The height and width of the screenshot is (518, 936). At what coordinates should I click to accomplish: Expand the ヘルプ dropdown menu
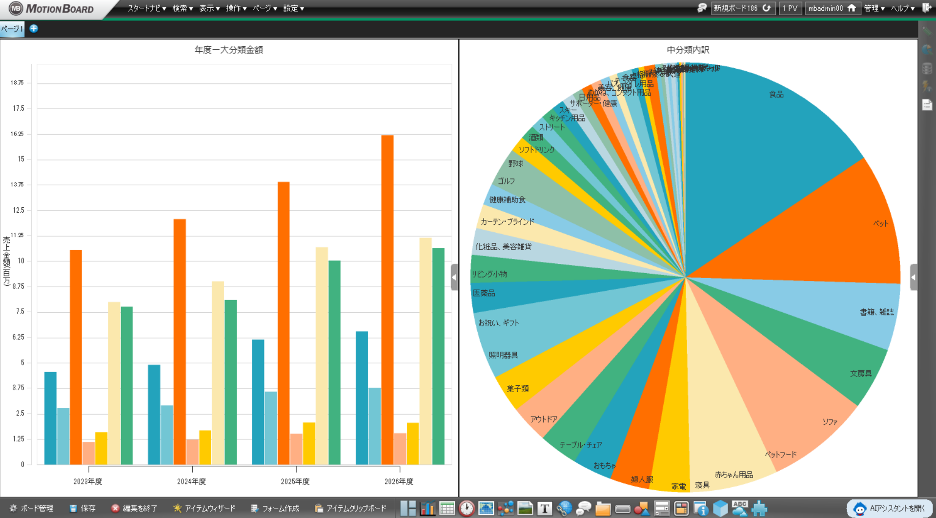point(902,8)
